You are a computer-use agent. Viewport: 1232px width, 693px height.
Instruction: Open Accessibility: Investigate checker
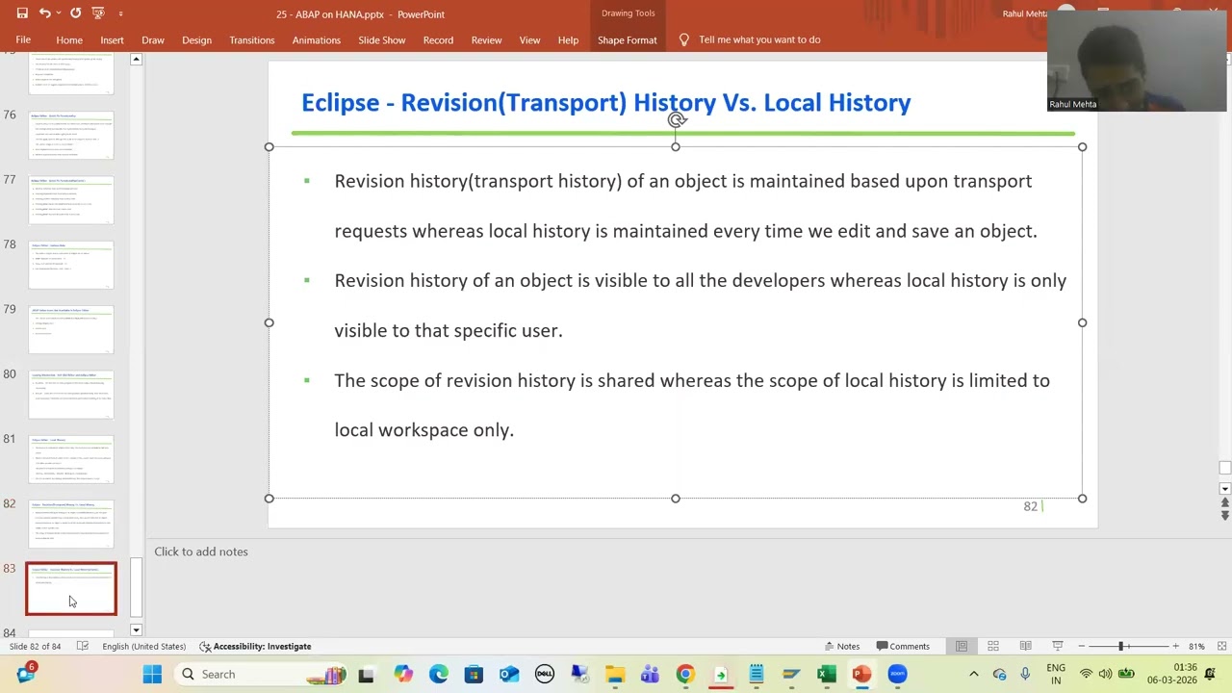[255, 646]
